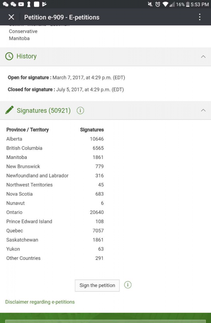Click the Signatures (50921) heading

pyautogui.click(x=43, y=110)
